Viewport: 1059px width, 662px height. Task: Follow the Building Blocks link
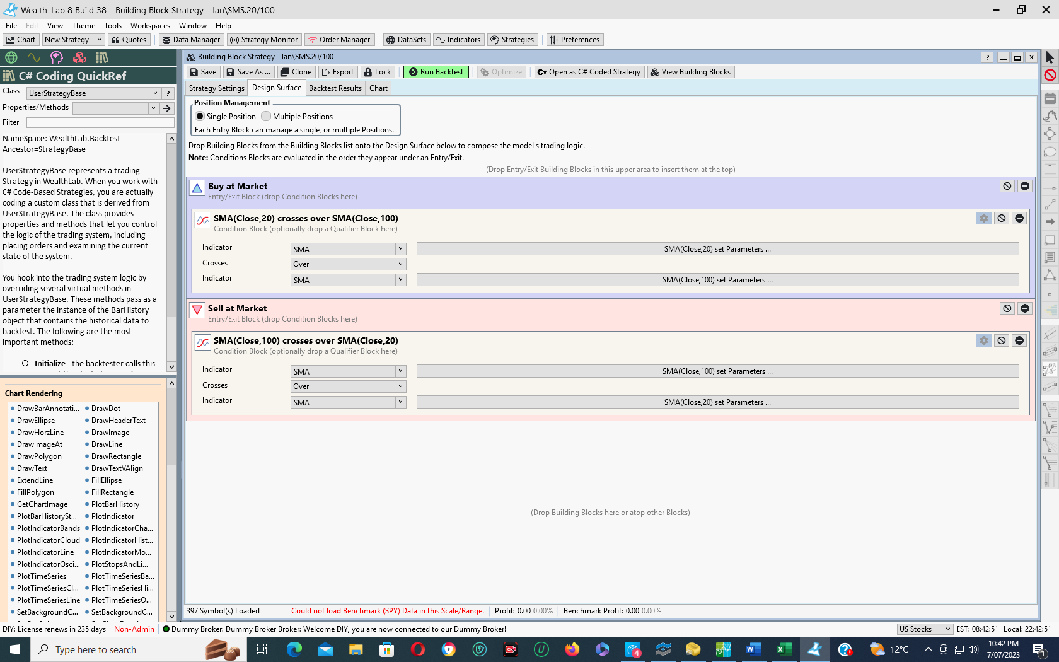315,146
